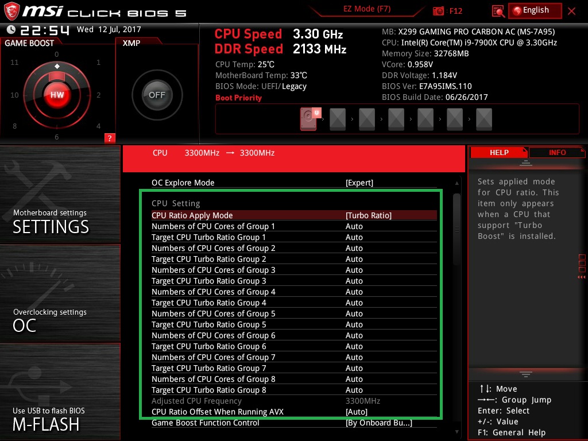Edit Target CPU Turbo Ratio Group 3
Viewport: 588px width, 441px height.
coord(294,280)
